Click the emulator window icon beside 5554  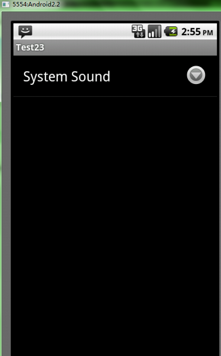point(5,4)
